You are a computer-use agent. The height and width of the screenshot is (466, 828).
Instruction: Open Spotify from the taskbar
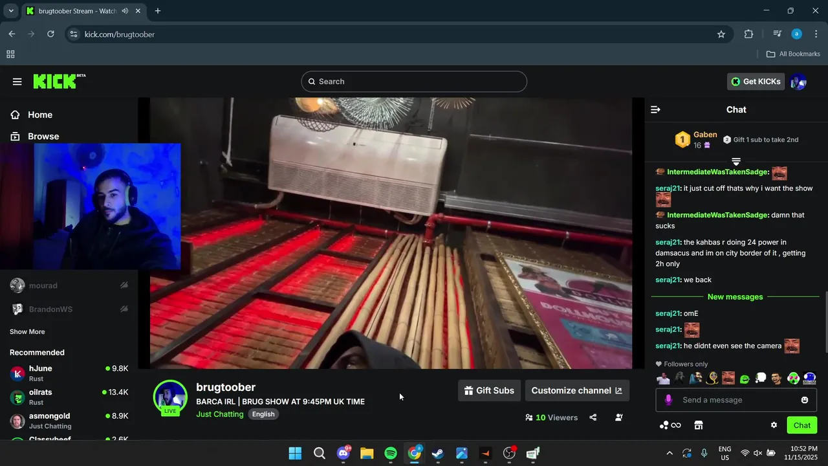click(391, 453)
